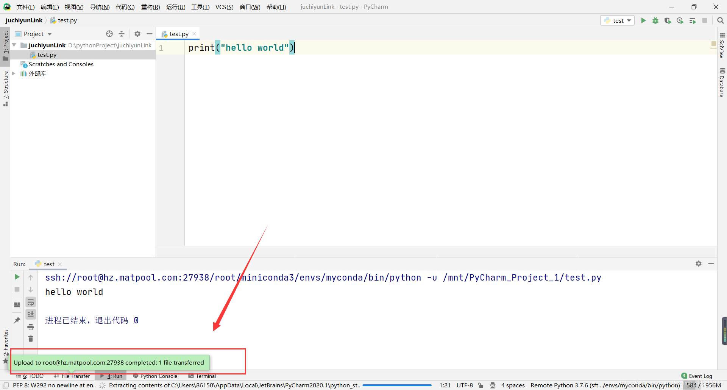Click the concurrency diagram run icon
Screen dimensions: 727x390
pyautogui.click(x=693, y=20)
